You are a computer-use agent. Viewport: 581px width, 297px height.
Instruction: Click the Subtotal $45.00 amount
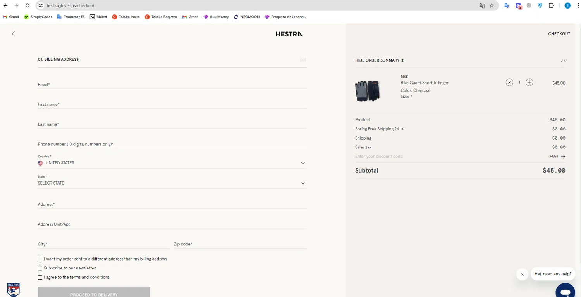click(554, 171)
